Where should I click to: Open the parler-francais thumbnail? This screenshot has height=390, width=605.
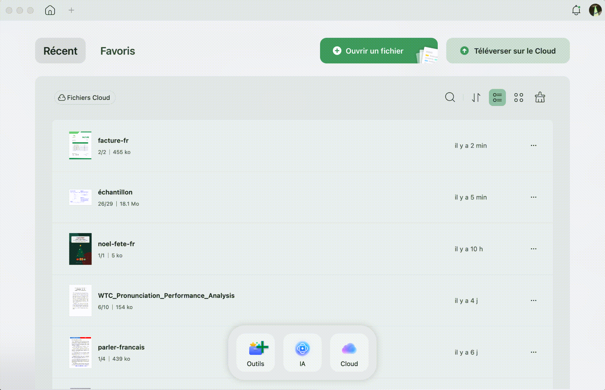coord(80,352)
